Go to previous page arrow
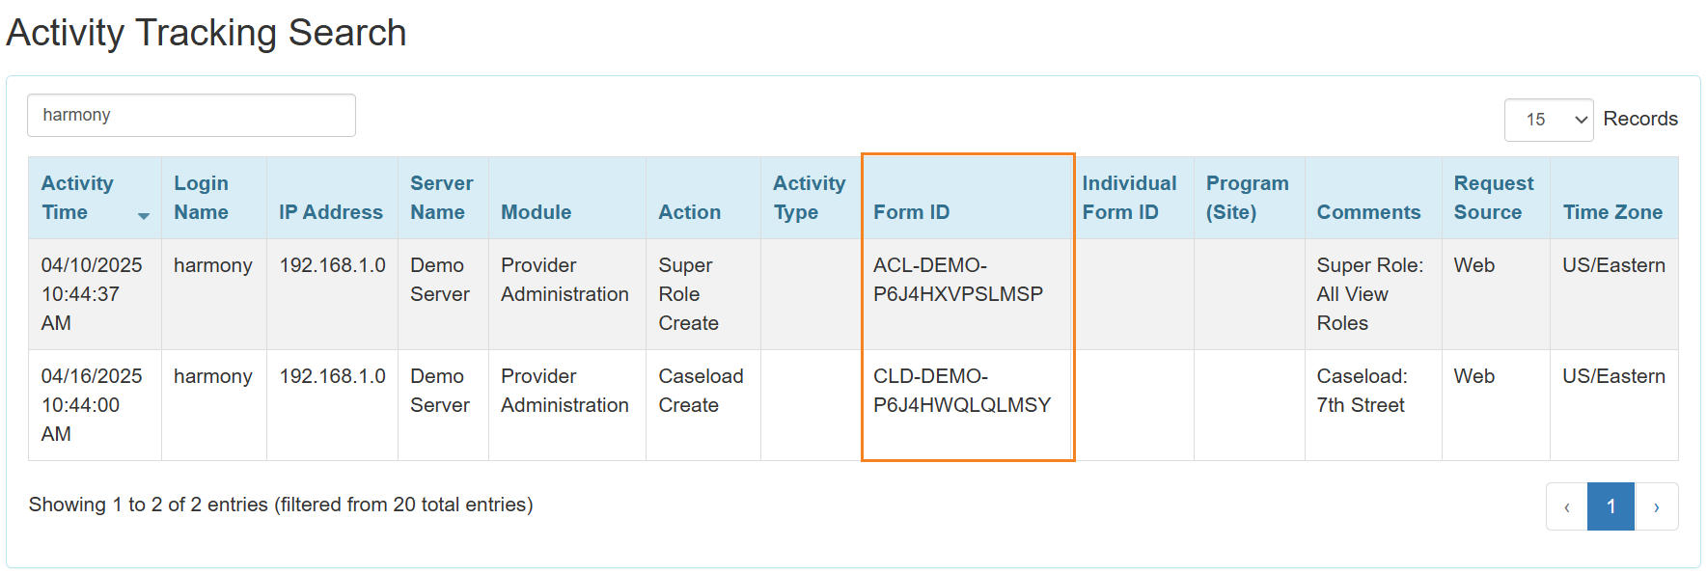1707x573 pixels. point(1567,506)
